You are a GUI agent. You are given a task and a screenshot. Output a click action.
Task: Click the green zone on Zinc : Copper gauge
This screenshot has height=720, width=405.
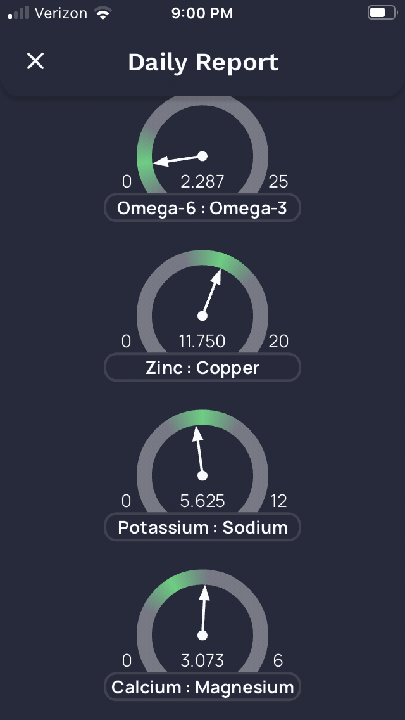tap(220, 261)
